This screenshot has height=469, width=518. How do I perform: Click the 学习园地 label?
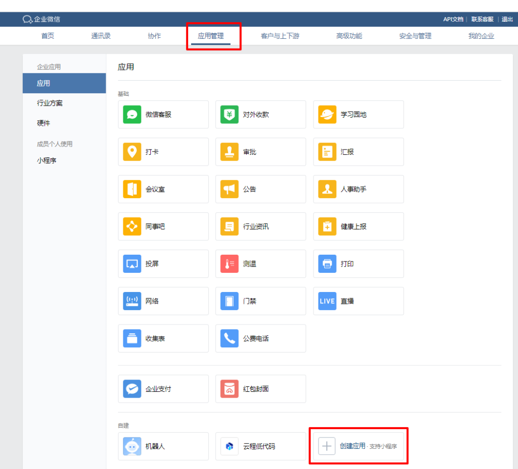click(x=353, y=114)
